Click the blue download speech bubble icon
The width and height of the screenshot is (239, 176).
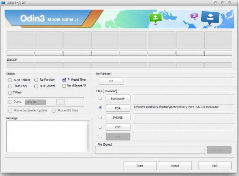(210, 17)
